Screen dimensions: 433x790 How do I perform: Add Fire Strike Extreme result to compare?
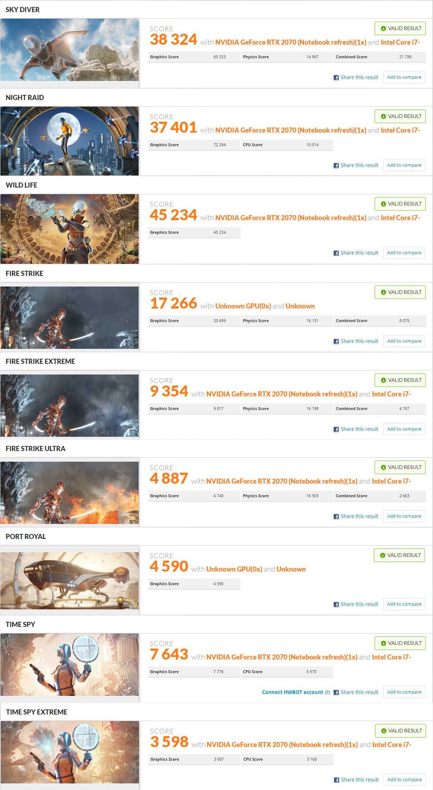click(x=404, y=429)
